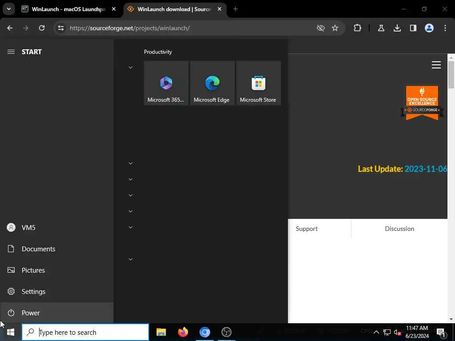Open the Microsoft 365 tile
The height and width of the screenshot is (341, 455).
pyautogui.click(x=166, y=83)
